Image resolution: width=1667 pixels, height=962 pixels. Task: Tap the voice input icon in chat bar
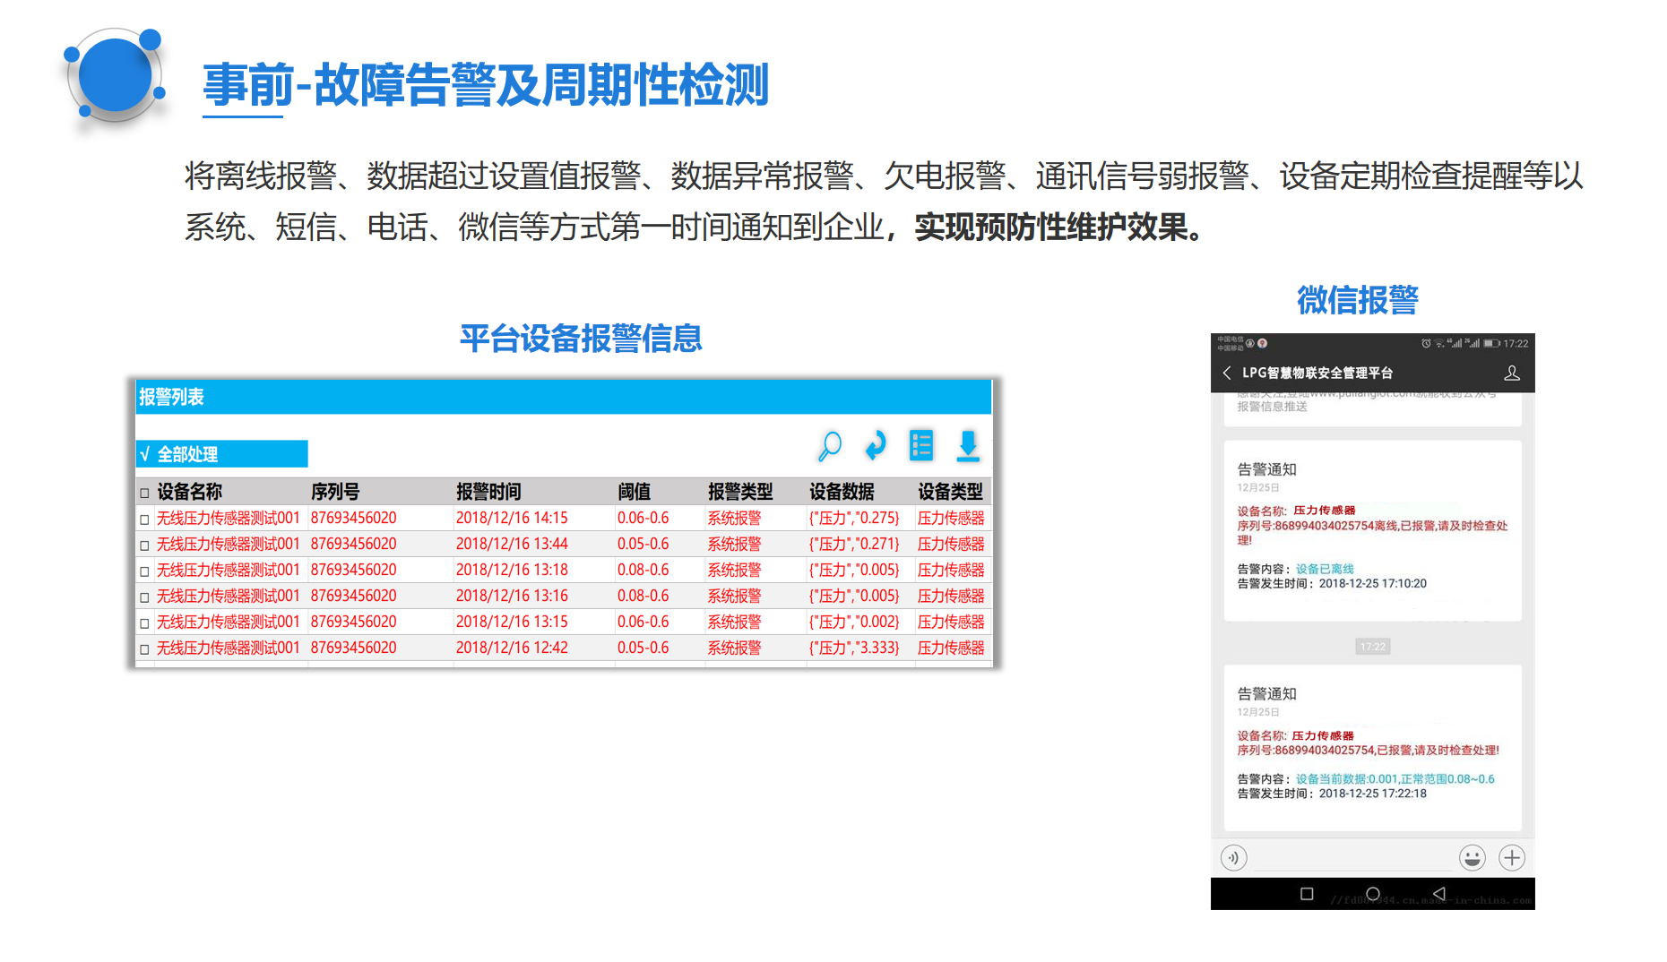point(1234,858)
